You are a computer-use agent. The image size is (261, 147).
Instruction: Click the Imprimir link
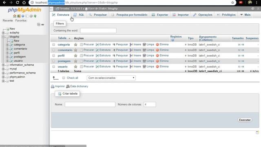[x=58, y=86]
